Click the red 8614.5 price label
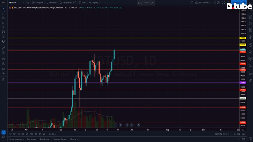 [243, 64]
